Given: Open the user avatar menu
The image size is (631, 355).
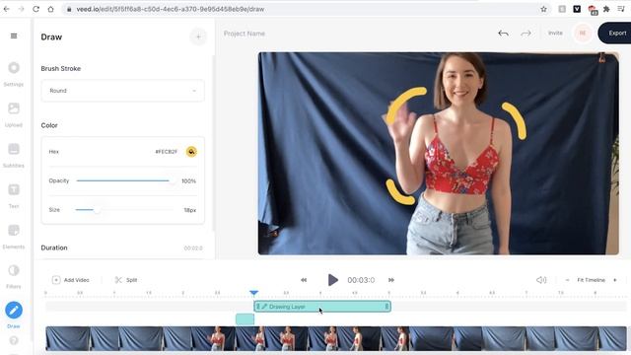Looking at the screenshot, I should coord(583,33).
